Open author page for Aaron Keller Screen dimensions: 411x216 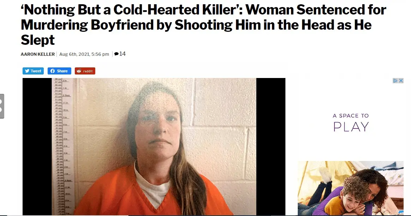[x=38, y=54]
